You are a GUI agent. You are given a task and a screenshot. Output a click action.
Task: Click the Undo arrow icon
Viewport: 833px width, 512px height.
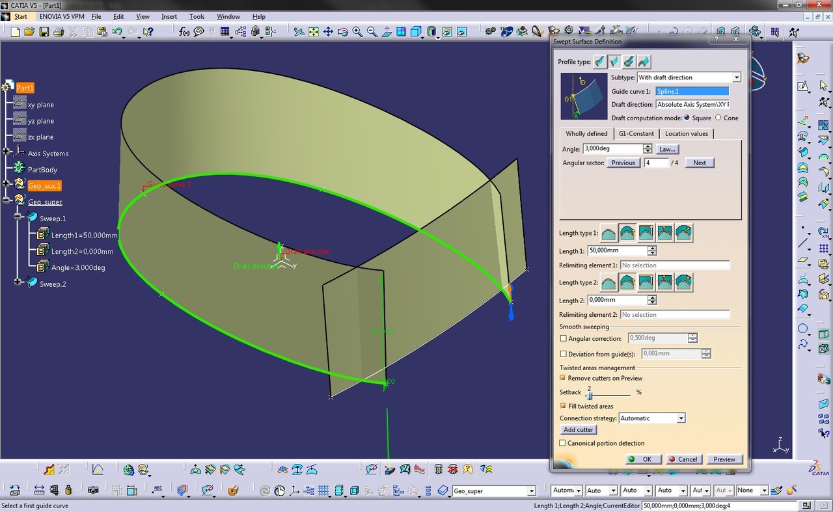[x=117, y=32]
